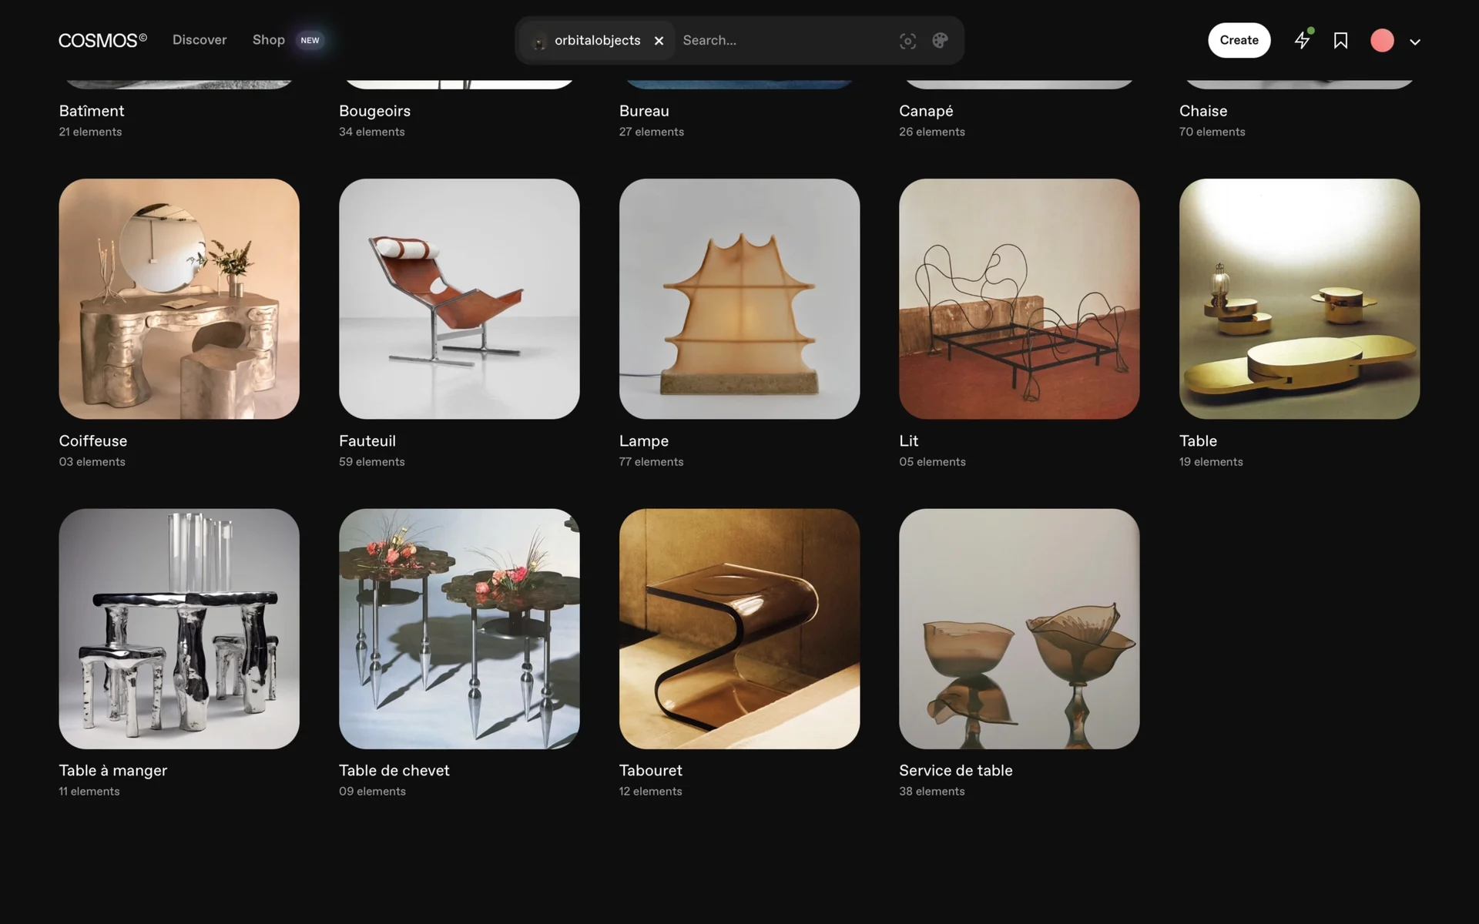Open the saved bookmarks icon
Image resolution: width=1479 pixels, height=924 pixels.
[1340, 40]
